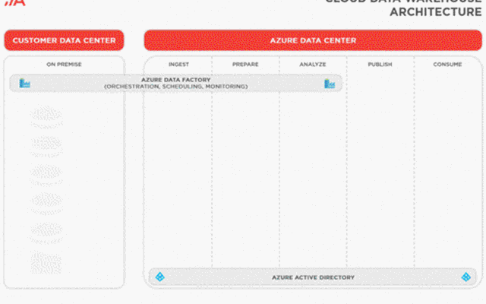Click the Consume column heading
The image size is (486, 304).
pyautogui.click(x=447, y=64)
